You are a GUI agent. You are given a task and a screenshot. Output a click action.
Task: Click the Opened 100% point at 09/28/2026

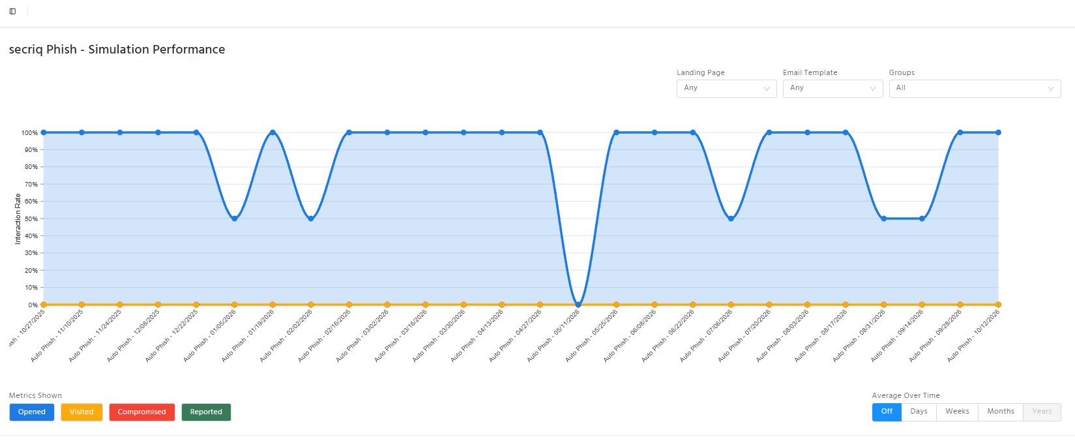coord(960,132)
